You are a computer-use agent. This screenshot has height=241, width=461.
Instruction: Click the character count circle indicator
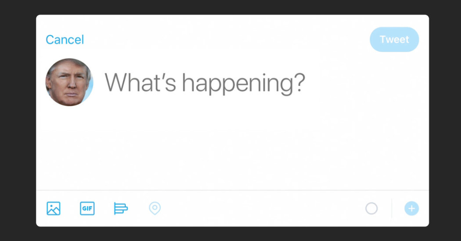coord(371,209)
